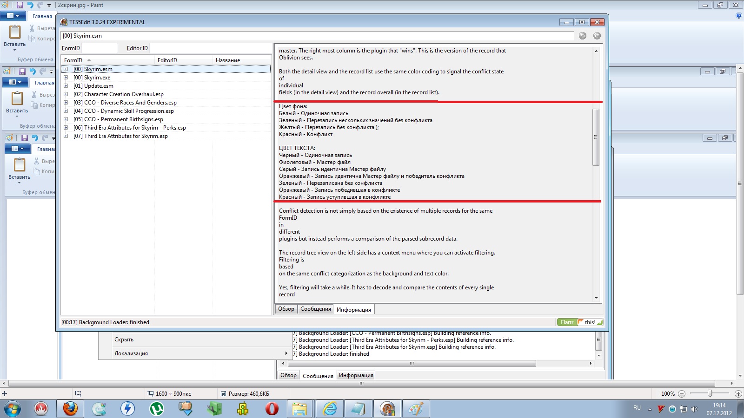Expand the [07] Third Era Attributes for Skyrim.esp node

pyautogui.click(x=66, y=136)
